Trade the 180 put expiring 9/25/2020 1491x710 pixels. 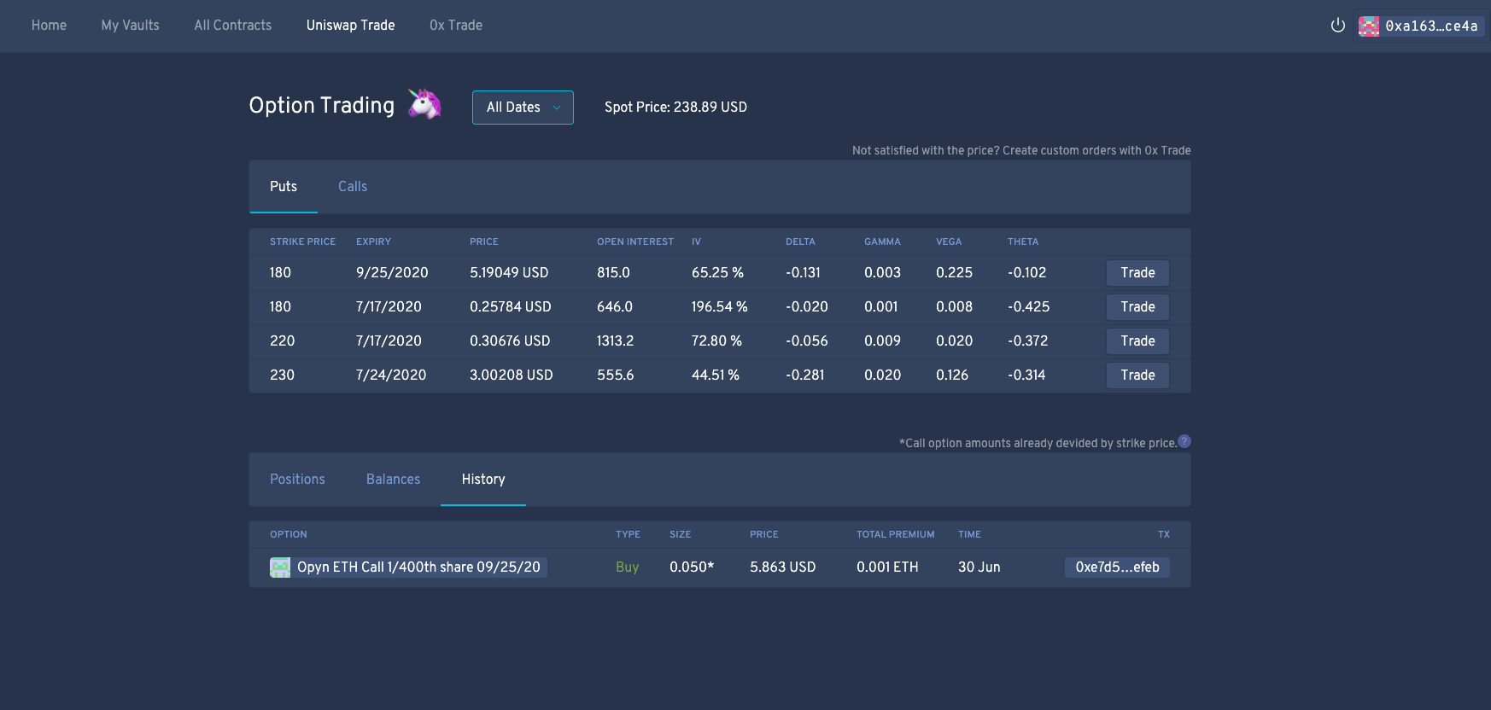tap(1137, 273)
